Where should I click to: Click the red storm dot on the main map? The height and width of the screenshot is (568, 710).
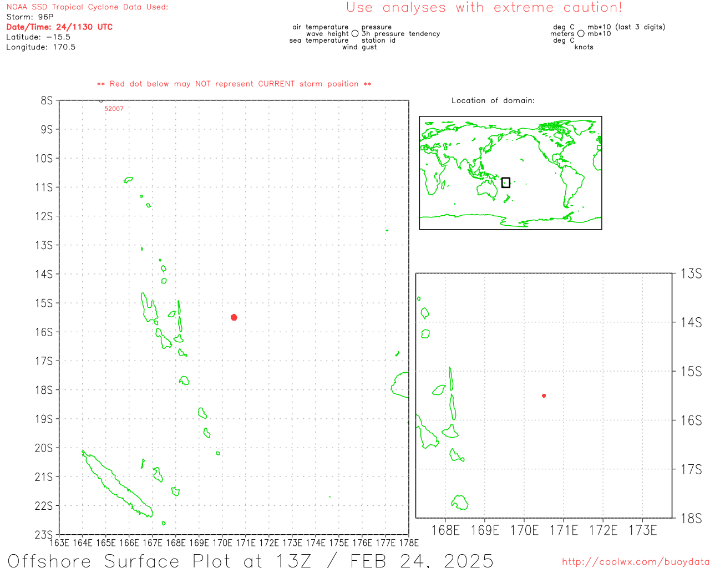tap(234, 317)
